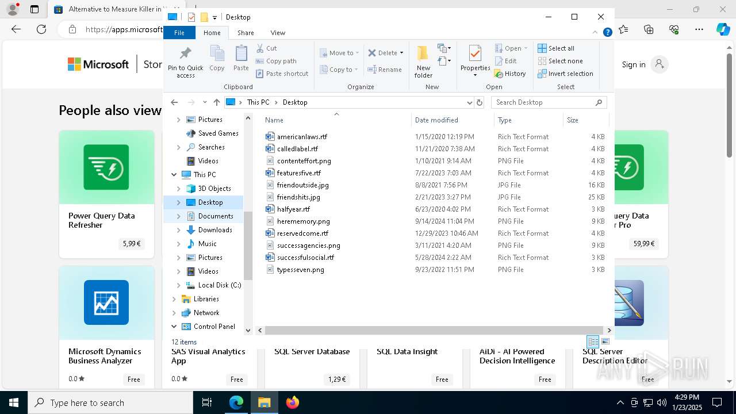Go up one folder level arrow
Screen dimensions: 736x414
pos(216,102)
